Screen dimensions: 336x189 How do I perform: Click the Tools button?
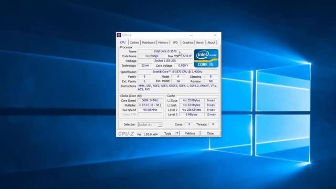168,133
